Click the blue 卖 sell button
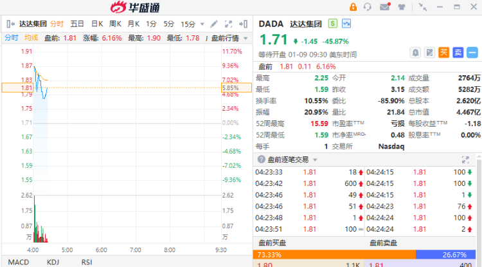482x267 pixels. (458, 53)
